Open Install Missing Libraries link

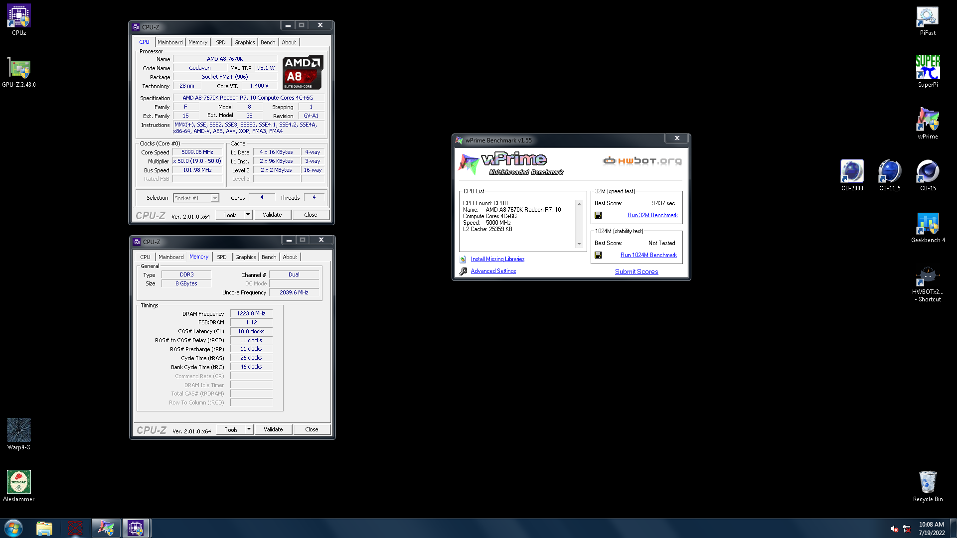[497, 259]
